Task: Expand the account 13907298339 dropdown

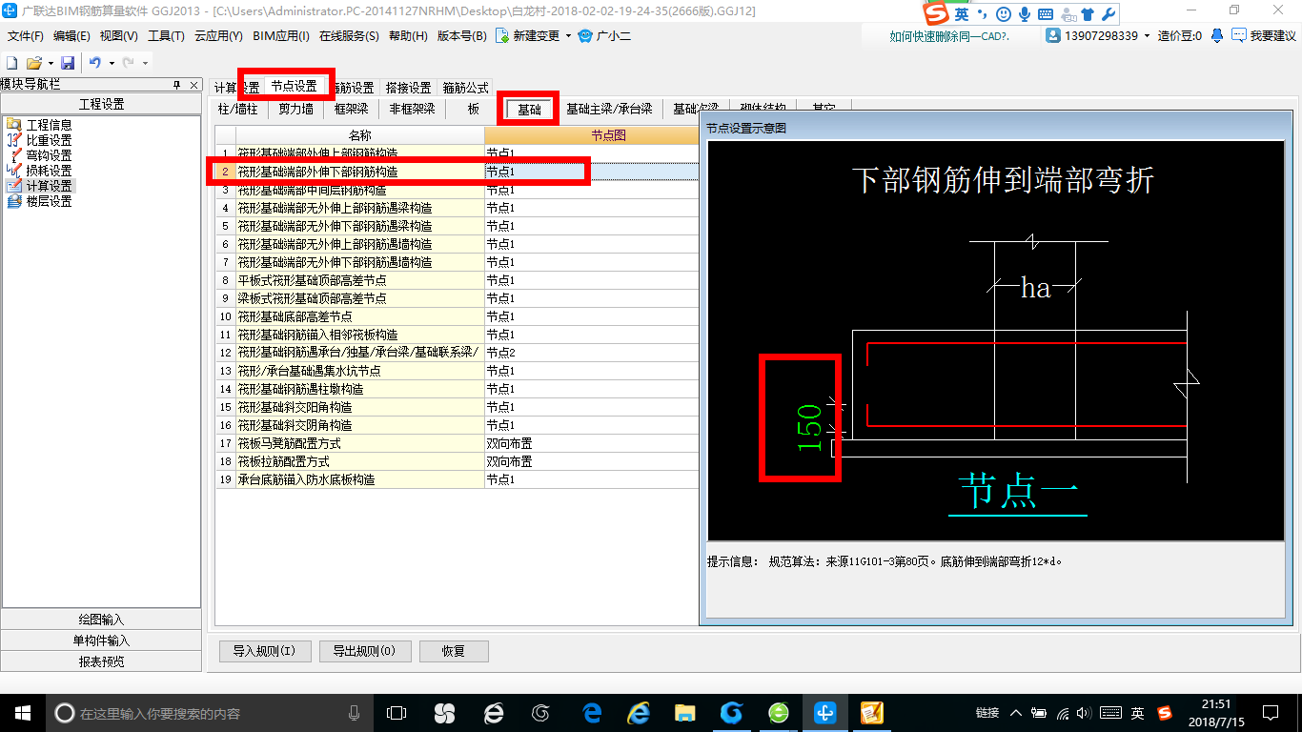Action: (x=1148, y=36)
